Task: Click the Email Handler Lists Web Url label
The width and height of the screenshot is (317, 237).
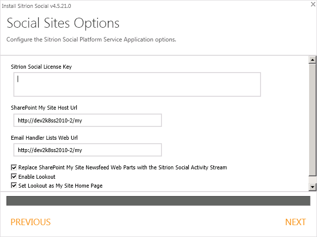Action: click(45, 138)
